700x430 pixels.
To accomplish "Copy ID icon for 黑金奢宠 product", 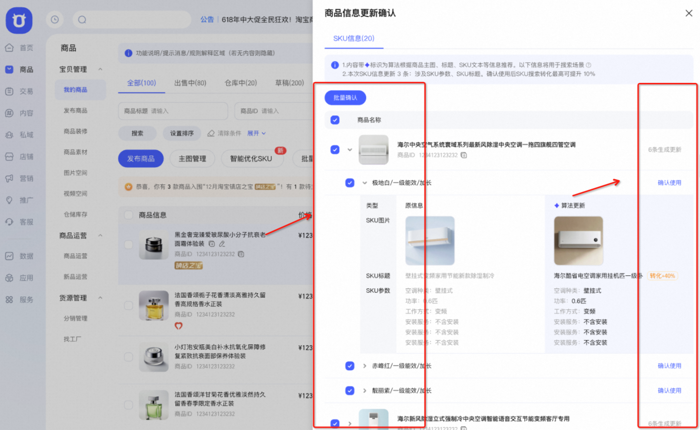I will click(x=241, y=254).
